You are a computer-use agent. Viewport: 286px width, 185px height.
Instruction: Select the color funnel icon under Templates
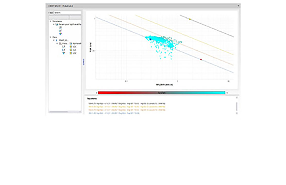tap(60, 33)
